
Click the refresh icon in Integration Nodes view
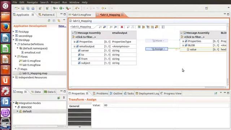click(58, 98)
